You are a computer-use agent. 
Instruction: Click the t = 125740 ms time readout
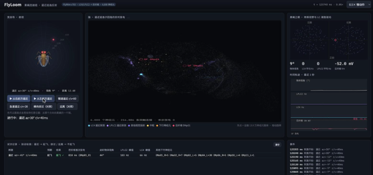[x=328, y=4]
